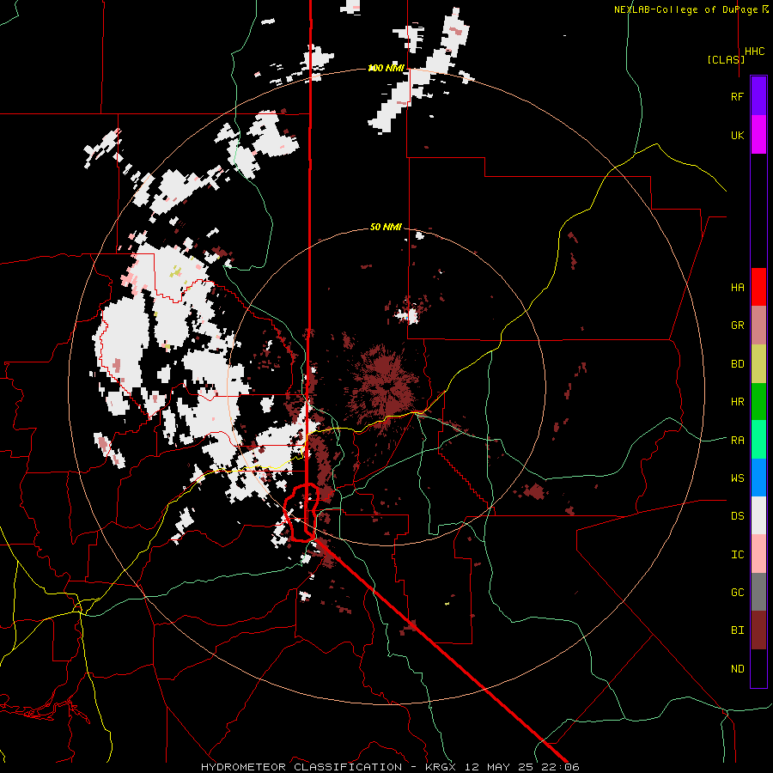The height and width of the screenshot is (773, 773).
Task: Click the HHC product code label
Action: click(754, 52)
